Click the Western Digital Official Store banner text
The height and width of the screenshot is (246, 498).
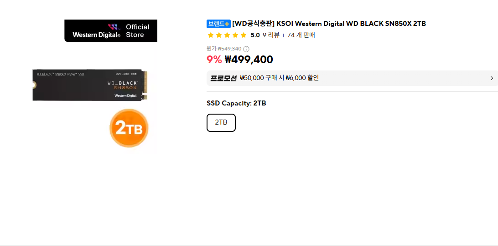click(111, 31)
